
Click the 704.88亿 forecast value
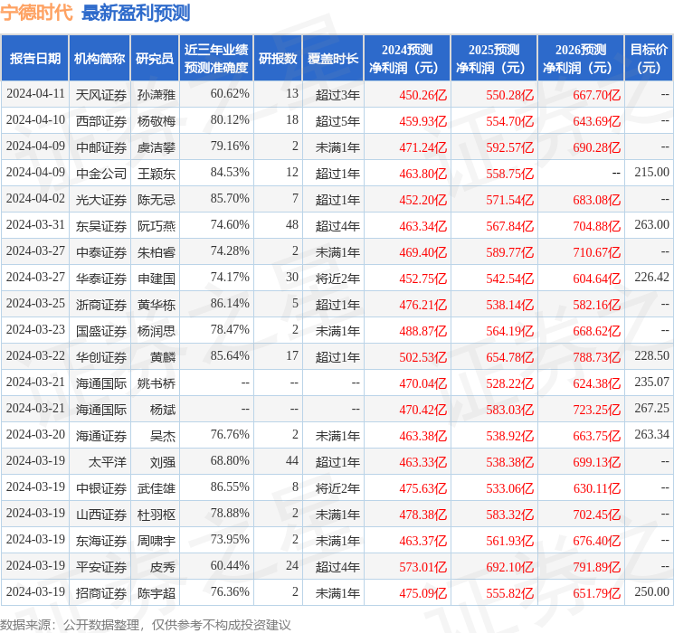tap(596, 225)
